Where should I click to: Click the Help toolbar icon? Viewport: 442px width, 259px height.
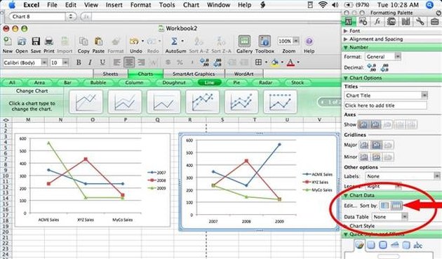tap(309, 41)
